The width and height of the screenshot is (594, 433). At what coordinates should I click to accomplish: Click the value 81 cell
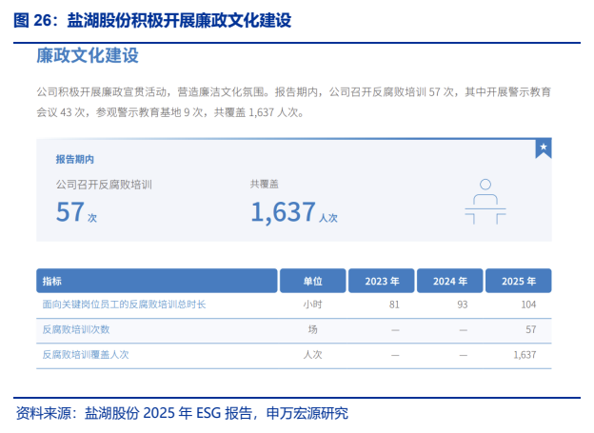click(394, 305)
